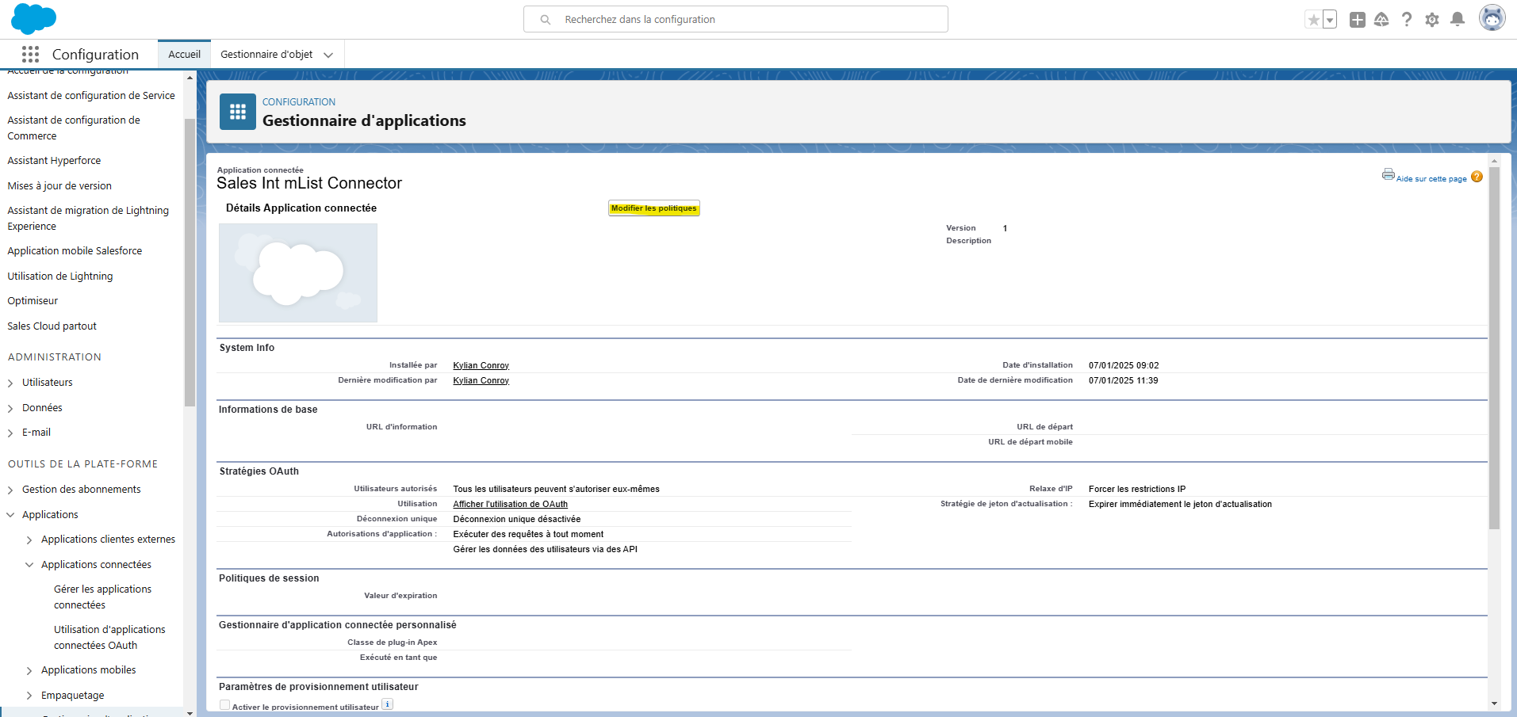Click 'Expirer immédiatement le jeton d'actualisation' value
1517x717 pixels.
[1180, 504]
